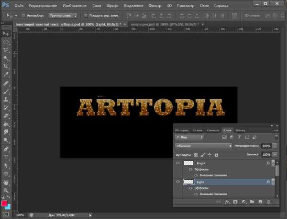287x219 pixels.
Task: Select the Path Selection tool
Action: pyautogui.click(x=6, y=165)
